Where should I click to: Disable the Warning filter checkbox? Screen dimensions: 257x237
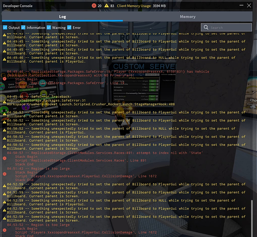coord(49,27)
